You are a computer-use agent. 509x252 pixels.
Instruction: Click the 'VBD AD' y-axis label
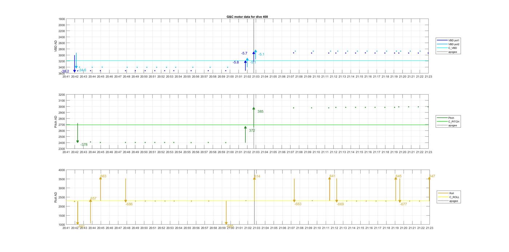(x=55, y=46)
